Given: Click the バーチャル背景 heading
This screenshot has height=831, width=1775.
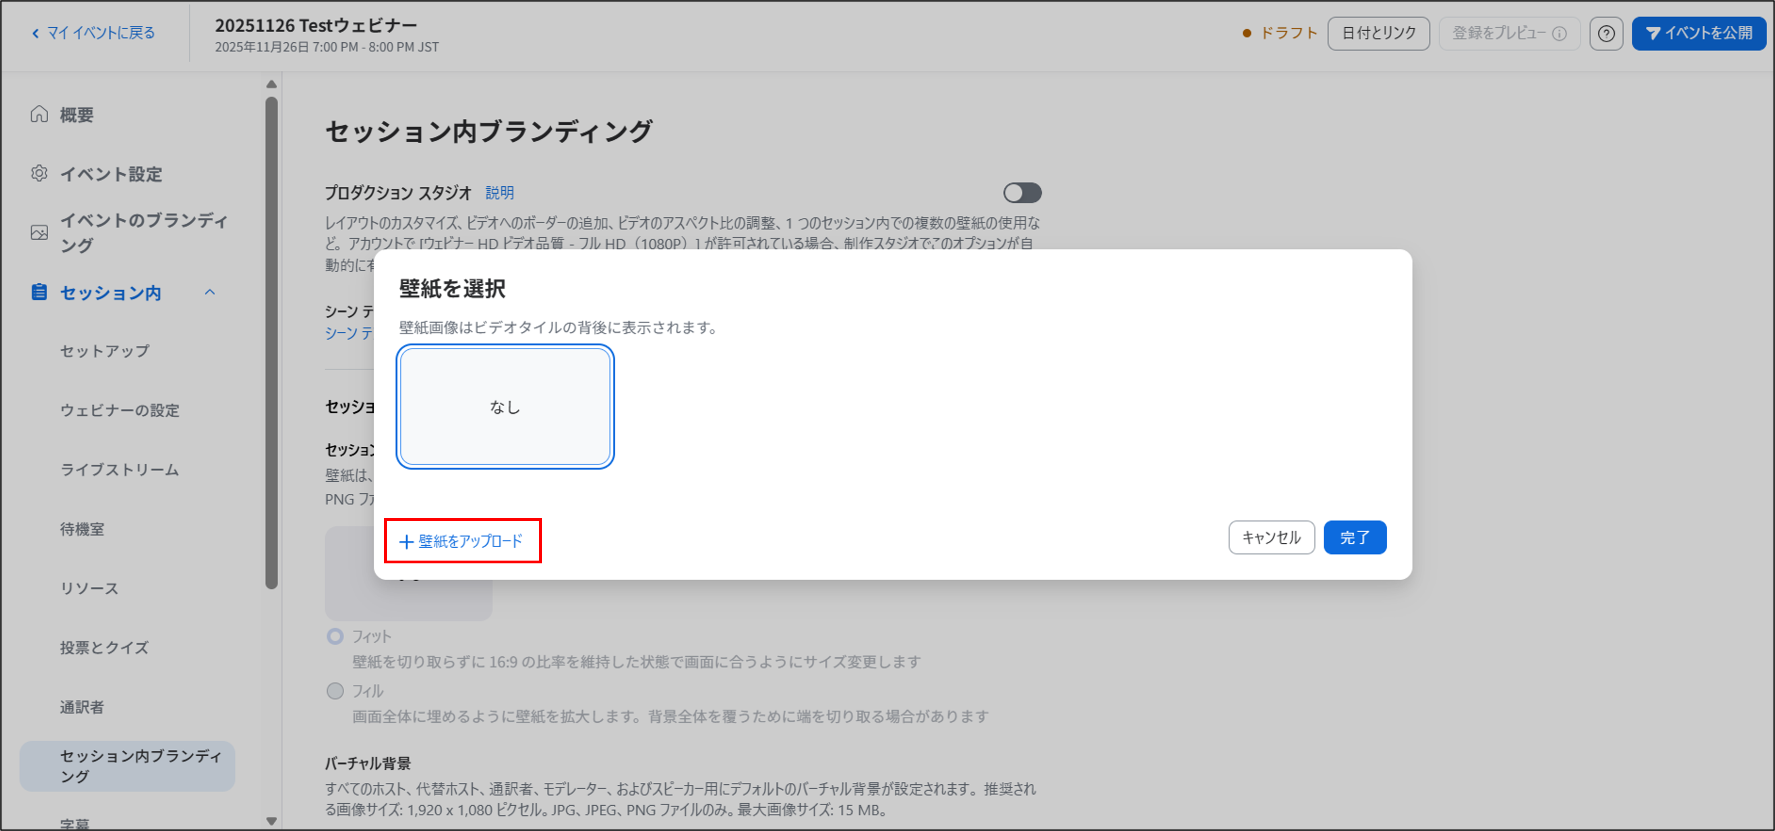Looking at the screenshot, I should tap(368, 763).
